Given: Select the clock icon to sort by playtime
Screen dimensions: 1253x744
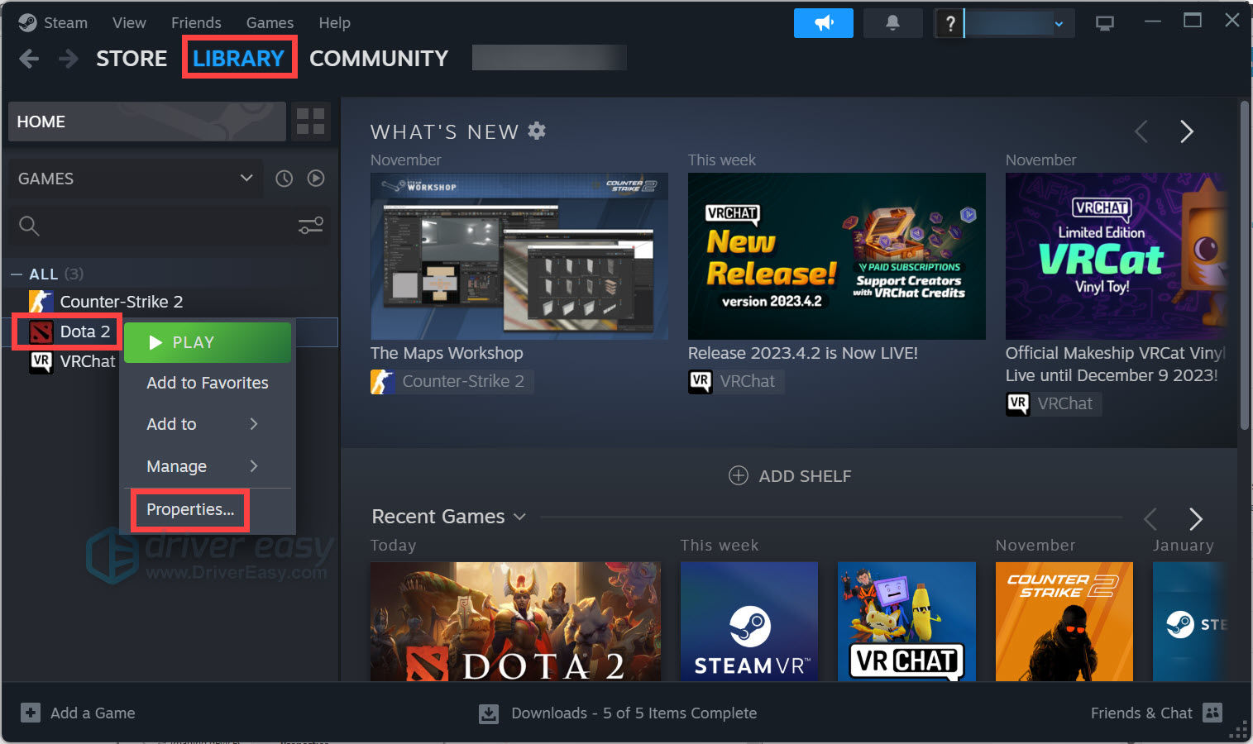Looking at the screenshot, I should click(284, 178).
